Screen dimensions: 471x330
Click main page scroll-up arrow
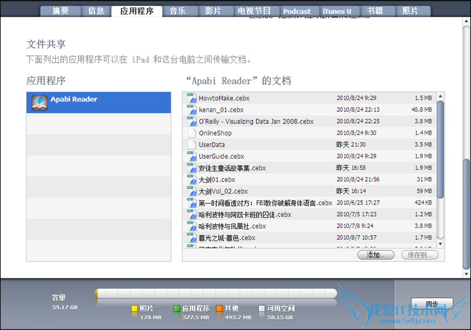(466, 21)
